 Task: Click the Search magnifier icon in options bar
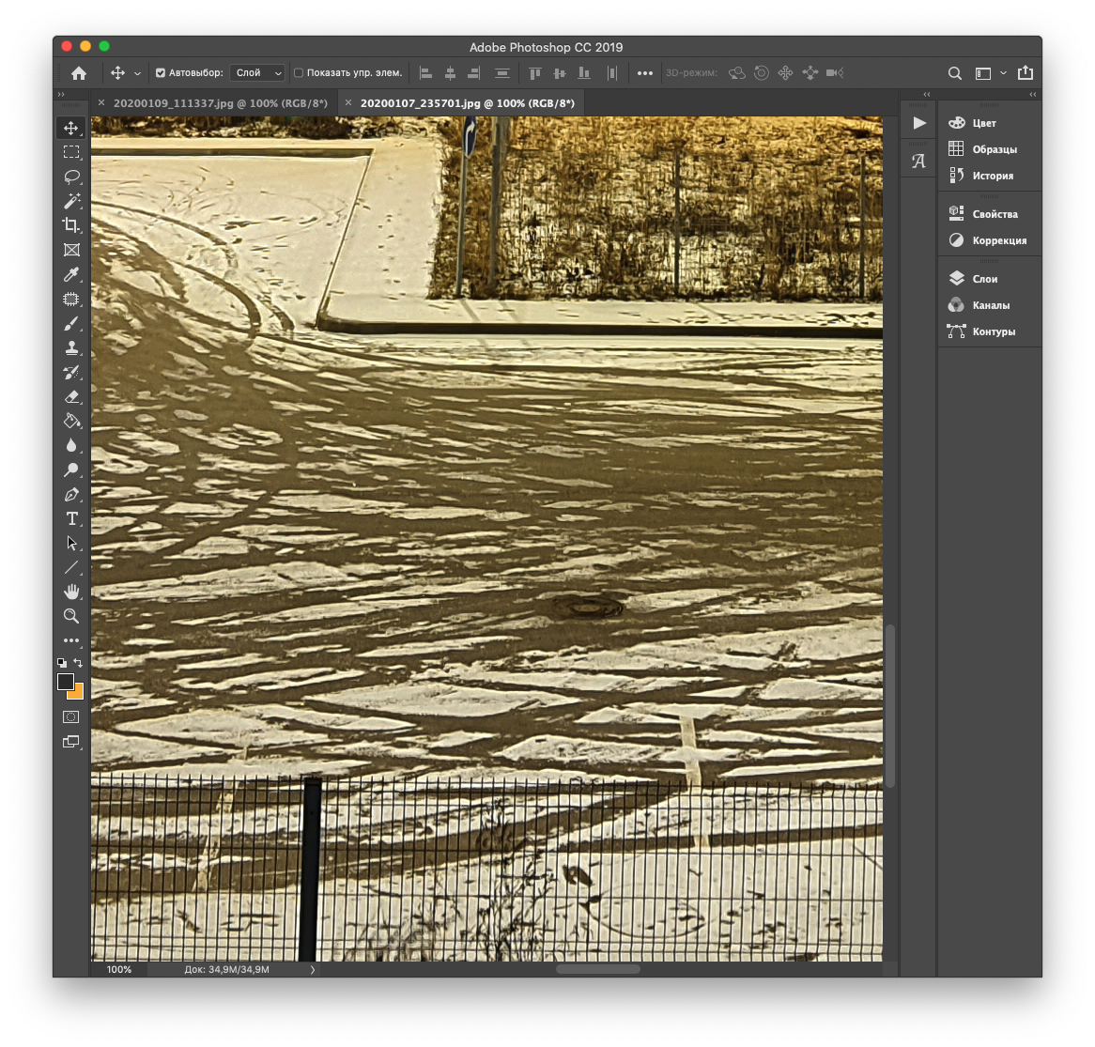(954, 73)
